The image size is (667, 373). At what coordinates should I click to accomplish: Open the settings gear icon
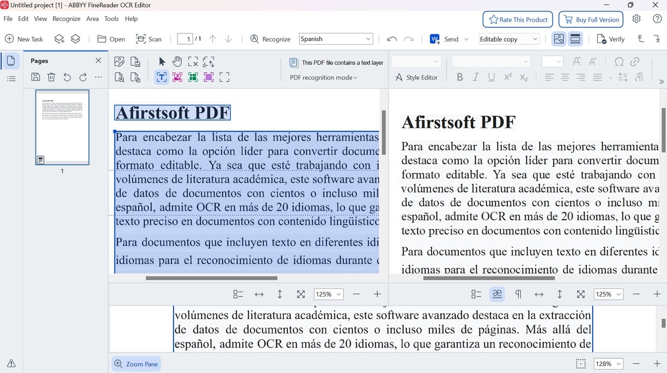click(x=637, y=19)
